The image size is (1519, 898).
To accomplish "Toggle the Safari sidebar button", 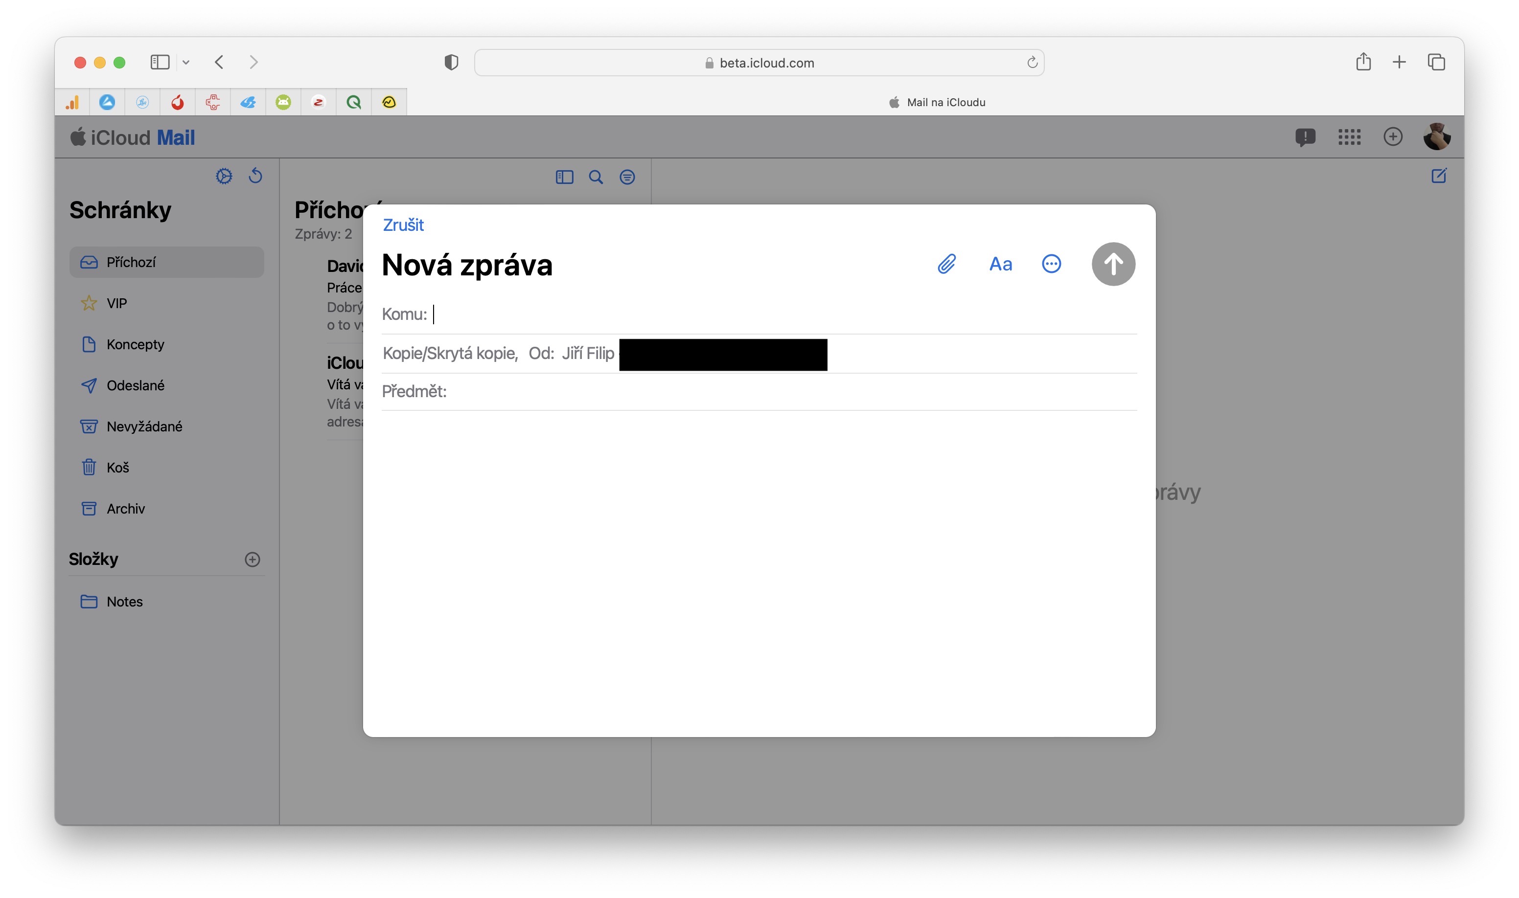I will [160, 62].
